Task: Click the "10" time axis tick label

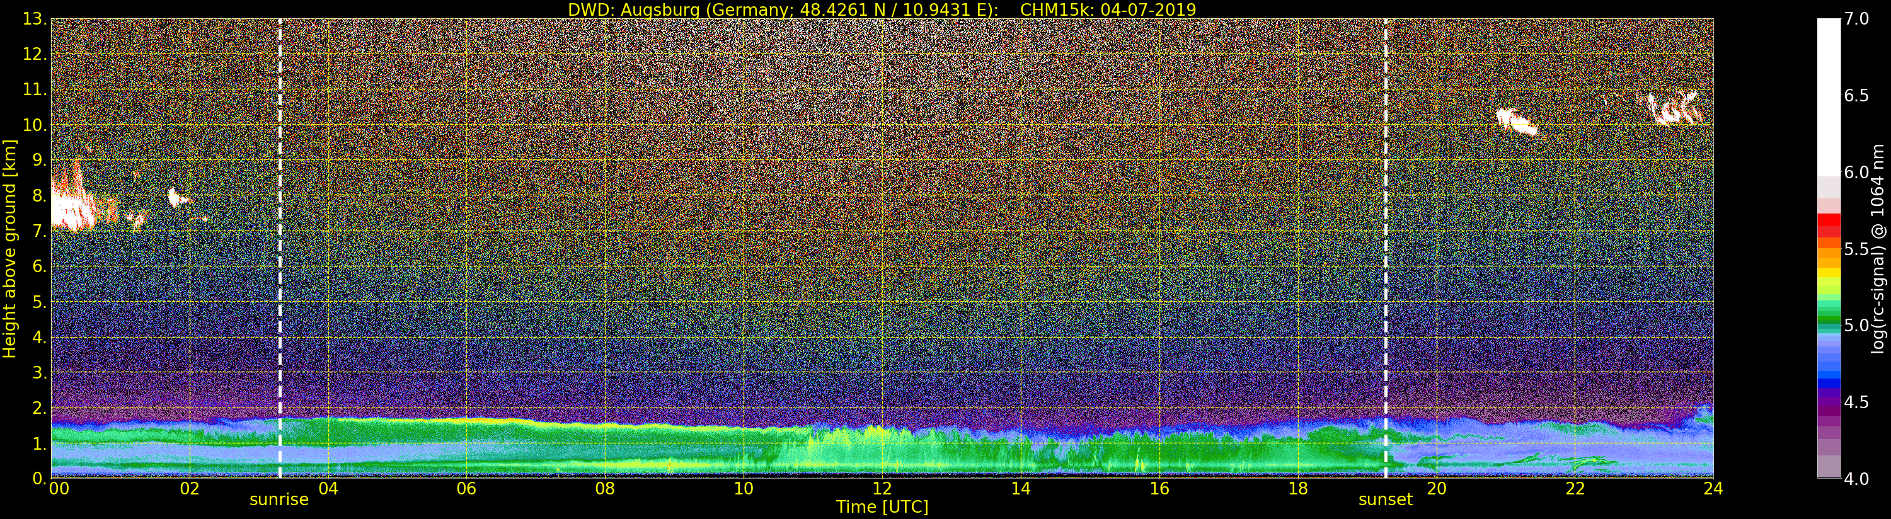Action: (744, 489)
